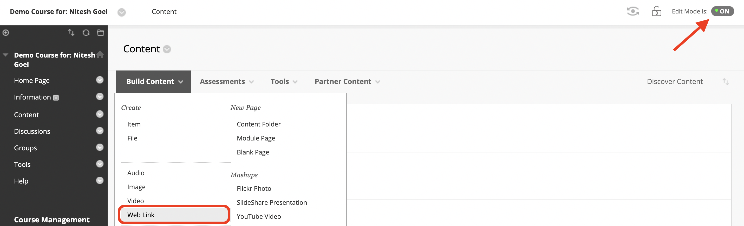Choose Video in Build Content menu
Image resolution: width=744 pixels, height=226 pixels.
pyautogui.click(x=135, y=201)
